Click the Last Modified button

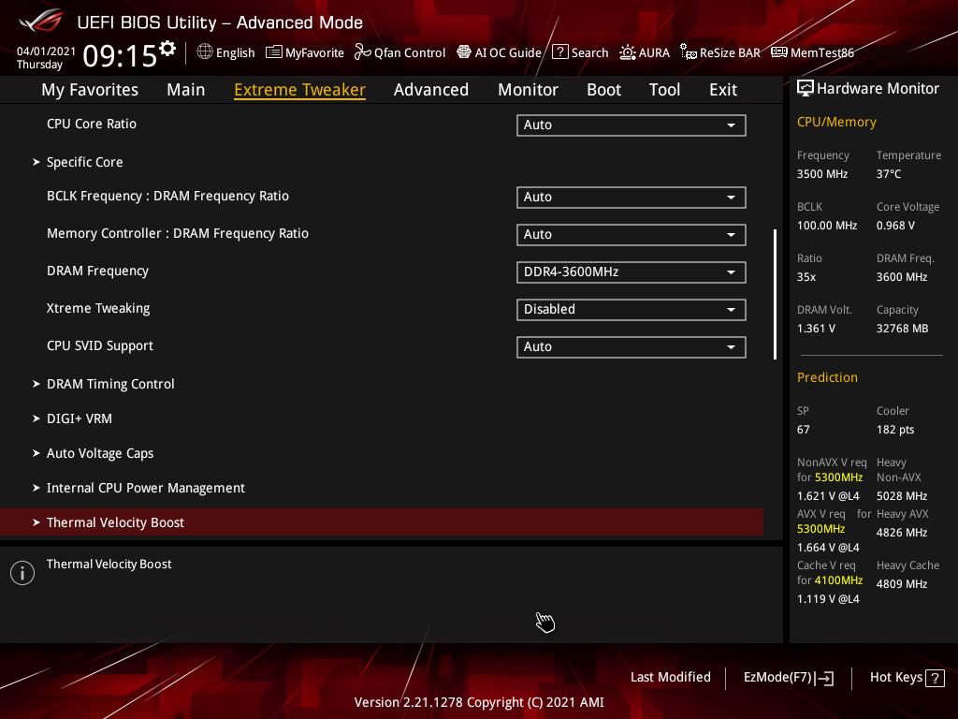(x=670, y=678)
